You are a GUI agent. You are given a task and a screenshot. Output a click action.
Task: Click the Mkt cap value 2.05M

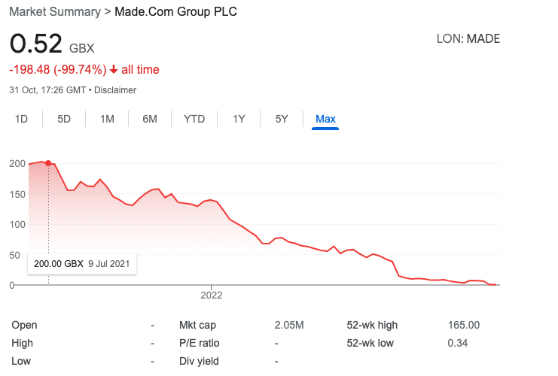point(289,326)
